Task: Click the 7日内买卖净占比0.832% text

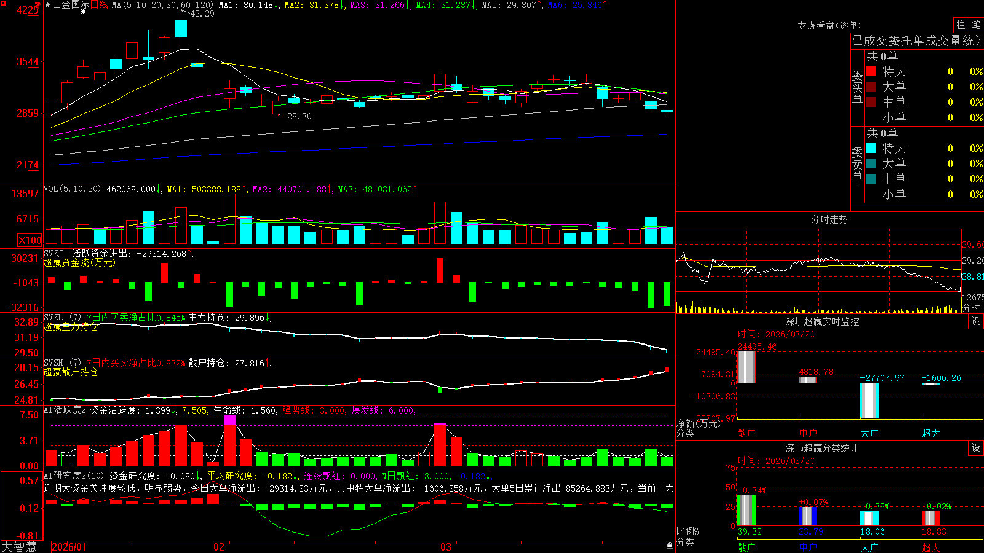Action: click(x=136, y=363)
